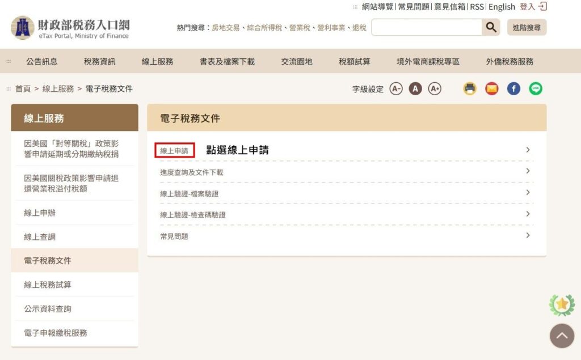Click the printer icon

coord(470,89)
